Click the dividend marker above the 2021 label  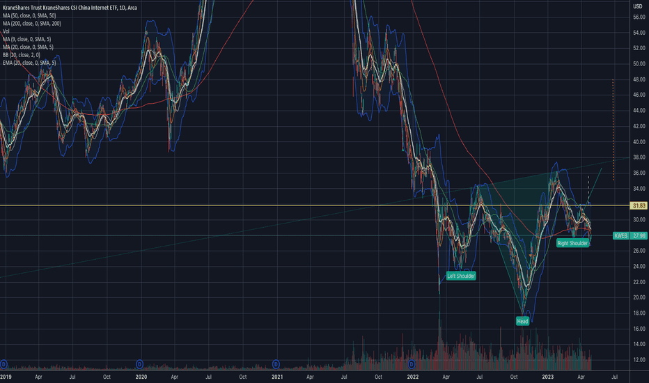[276, 364]
